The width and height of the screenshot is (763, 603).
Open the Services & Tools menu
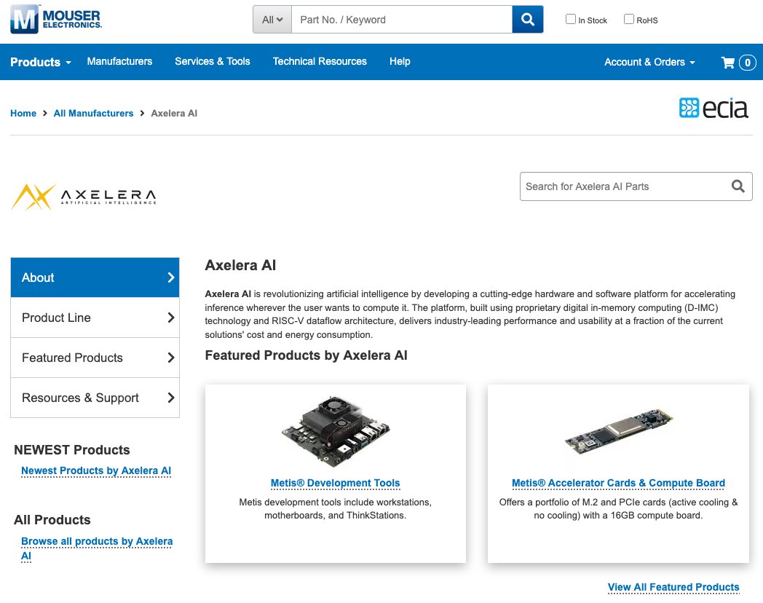click(x=212, y=61)
